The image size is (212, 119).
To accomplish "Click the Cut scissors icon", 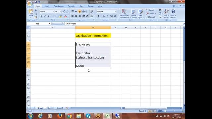I will (x=36, y=10).
